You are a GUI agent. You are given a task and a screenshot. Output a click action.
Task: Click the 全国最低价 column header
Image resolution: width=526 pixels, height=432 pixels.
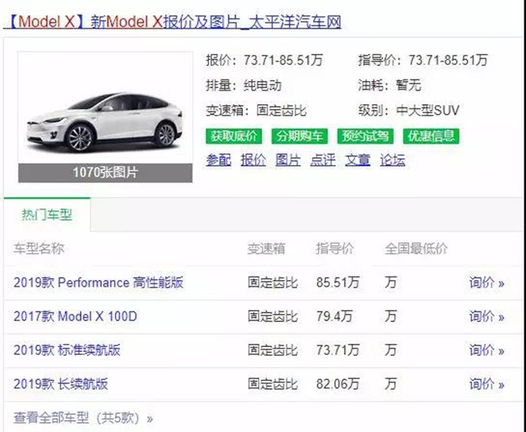416,248
